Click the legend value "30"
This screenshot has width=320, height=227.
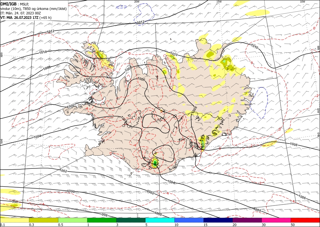coord(264,225)
